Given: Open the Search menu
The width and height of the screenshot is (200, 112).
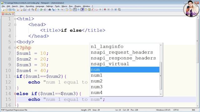Looking at the screenshot, I should click(x=15, y=6).
